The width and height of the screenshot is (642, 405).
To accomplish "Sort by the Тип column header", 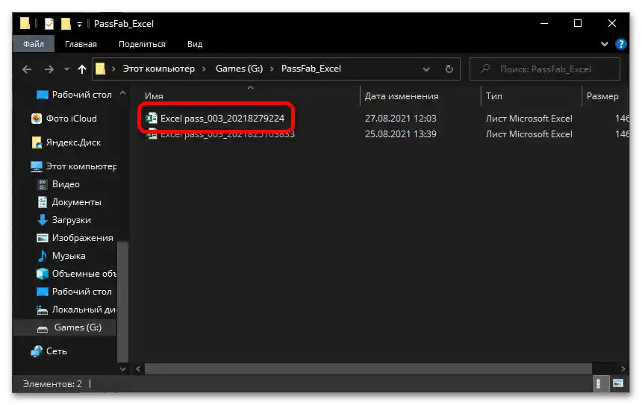I will pos(493,96).
